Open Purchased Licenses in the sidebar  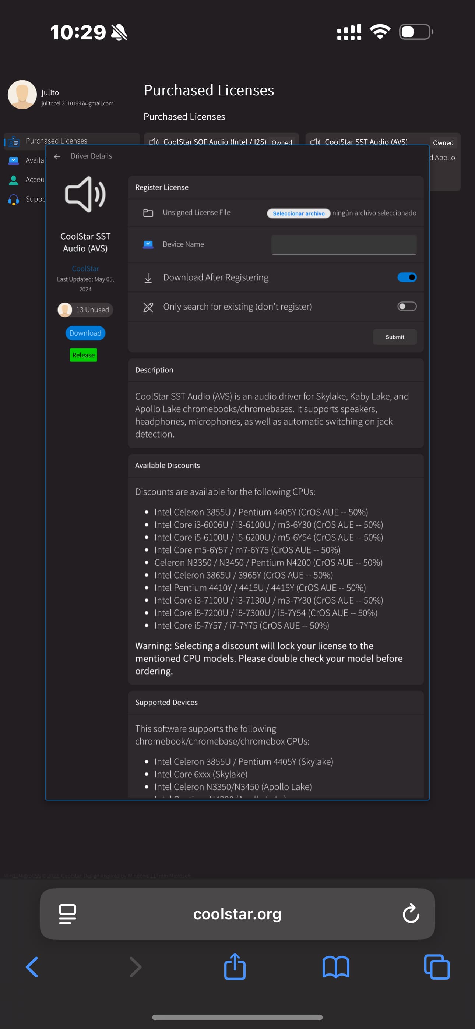pyautogui.click(x=56, y=141)
